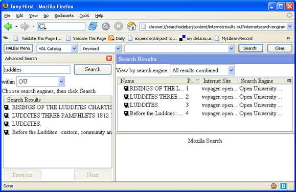
Task: Sort by Internet Site column header
Action: pyautogui.click(x=219, y=81)
